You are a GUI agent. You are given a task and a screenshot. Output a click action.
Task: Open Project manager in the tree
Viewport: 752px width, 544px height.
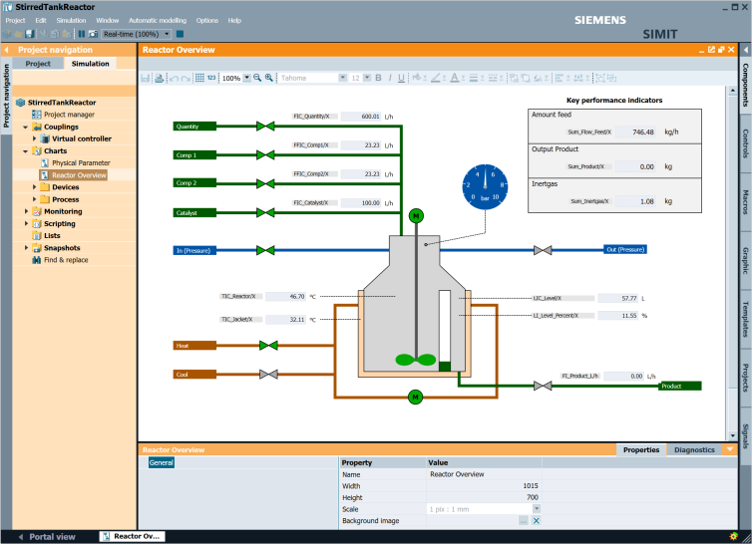tap(69, 115)
